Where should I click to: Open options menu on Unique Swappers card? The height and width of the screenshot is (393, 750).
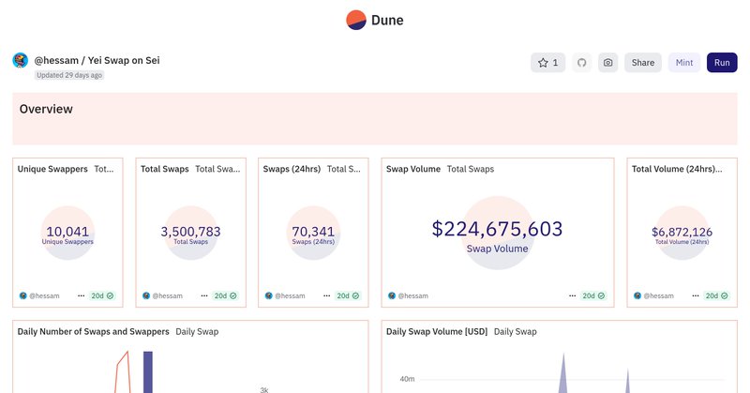coord(81,295)
